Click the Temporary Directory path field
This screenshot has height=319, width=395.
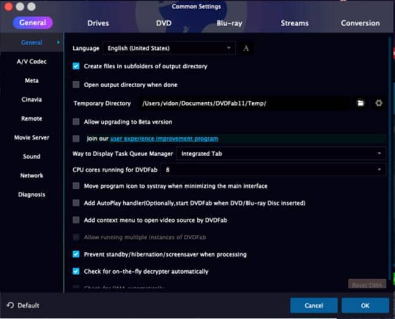point(243,103)
